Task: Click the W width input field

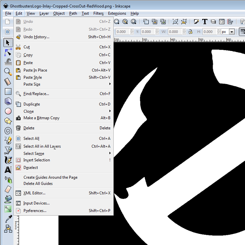Action: (x=175, y=32)
